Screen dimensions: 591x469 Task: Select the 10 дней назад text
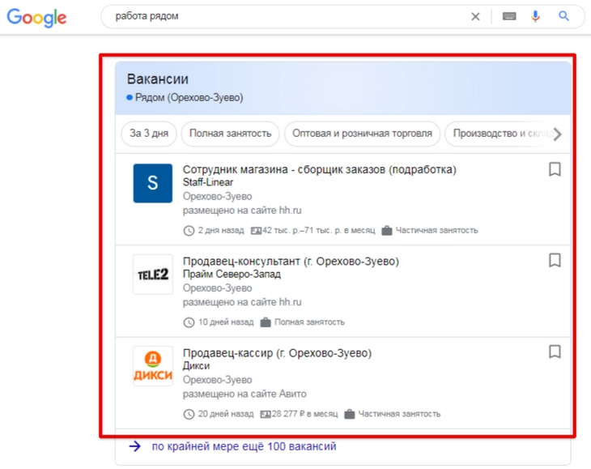point(226,322)
